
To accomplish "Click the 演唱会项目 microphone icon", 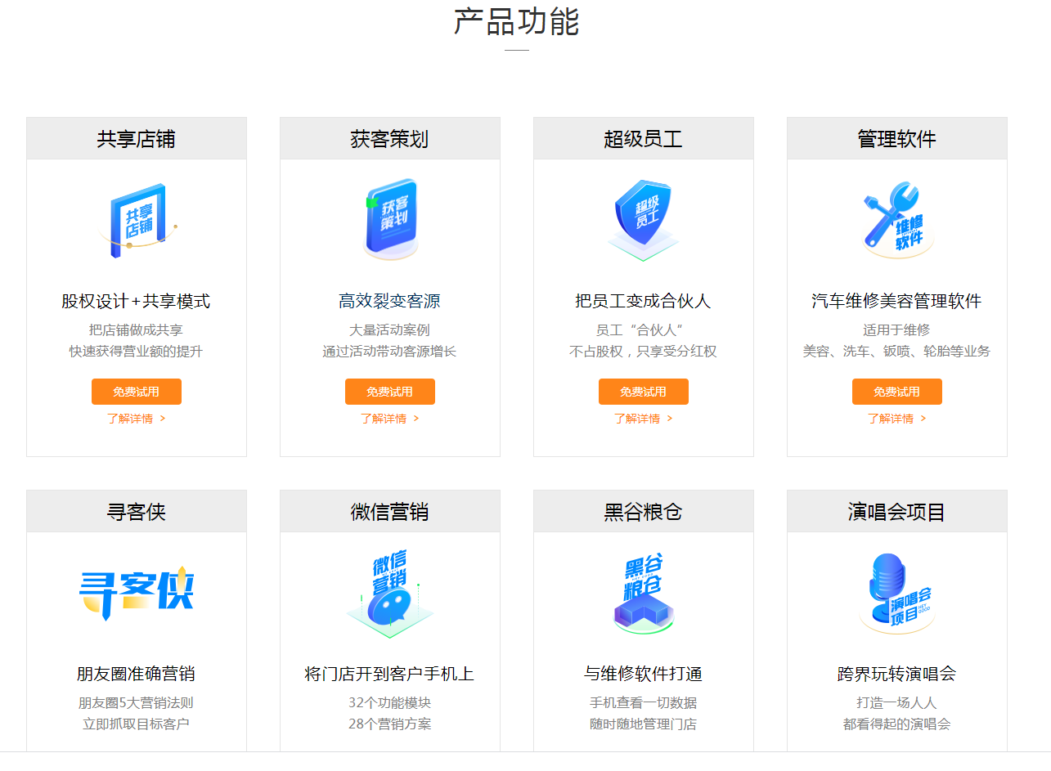I will pos(897,594).
